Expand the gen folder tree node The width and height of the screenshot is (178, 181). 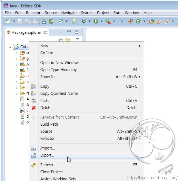pyautogui.click(x=16, y=59)
